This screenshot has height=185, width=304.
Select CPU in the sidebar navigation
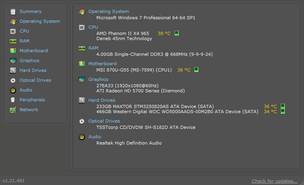pos(24,31)
